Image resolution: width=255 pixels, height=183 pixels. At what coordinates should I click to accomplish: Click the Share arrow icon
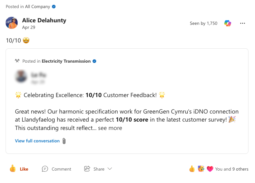point(87,169)
